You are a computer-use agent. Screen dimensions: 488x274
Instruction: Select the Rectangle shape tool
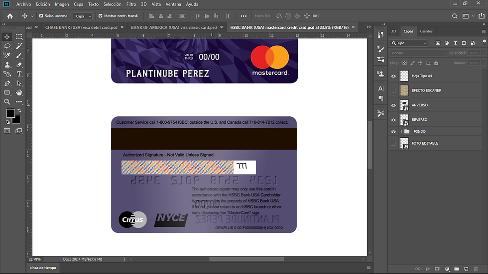tap(7, 92)
